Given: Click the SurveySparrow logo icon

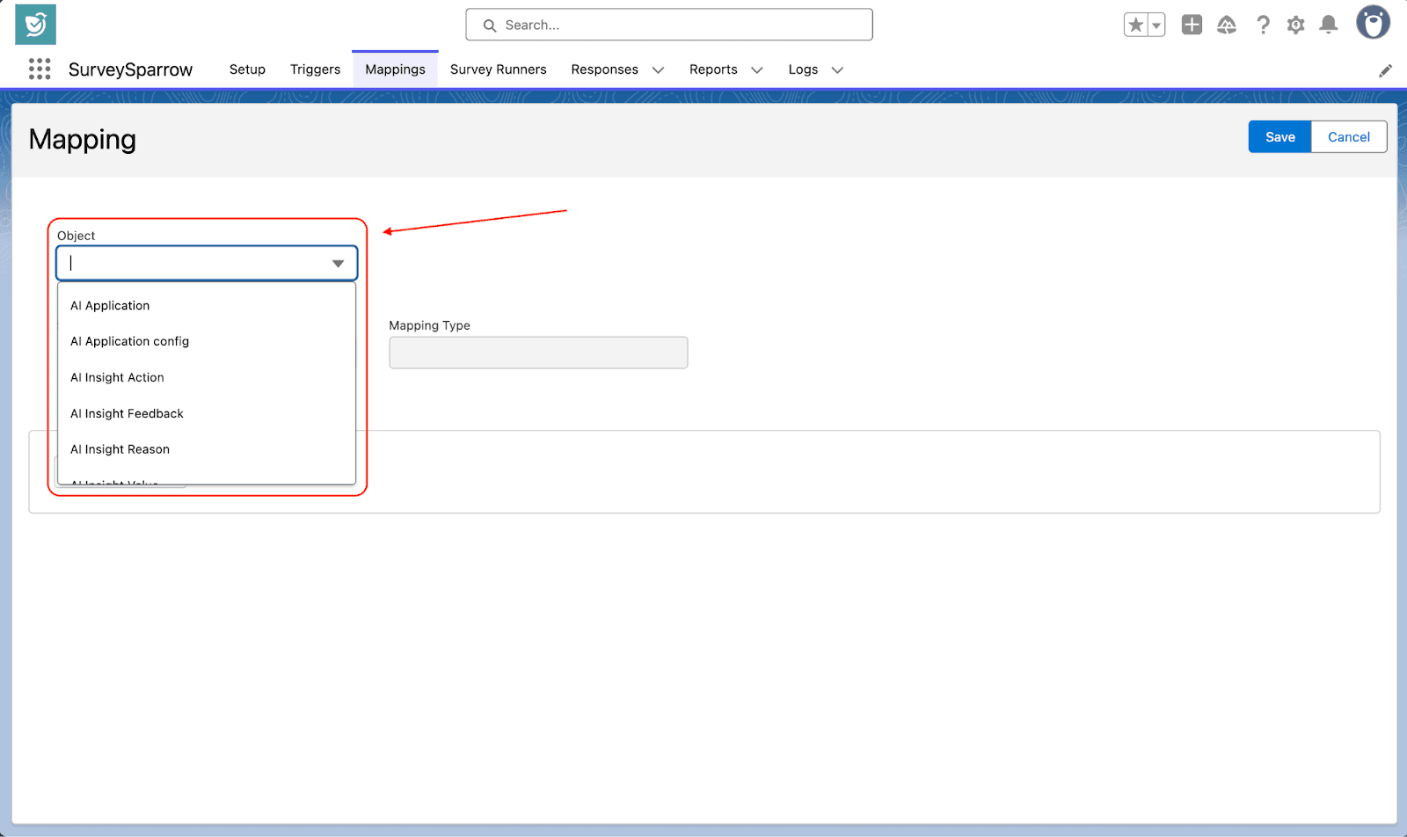Looking at the screenshot, I should (35, 25).
